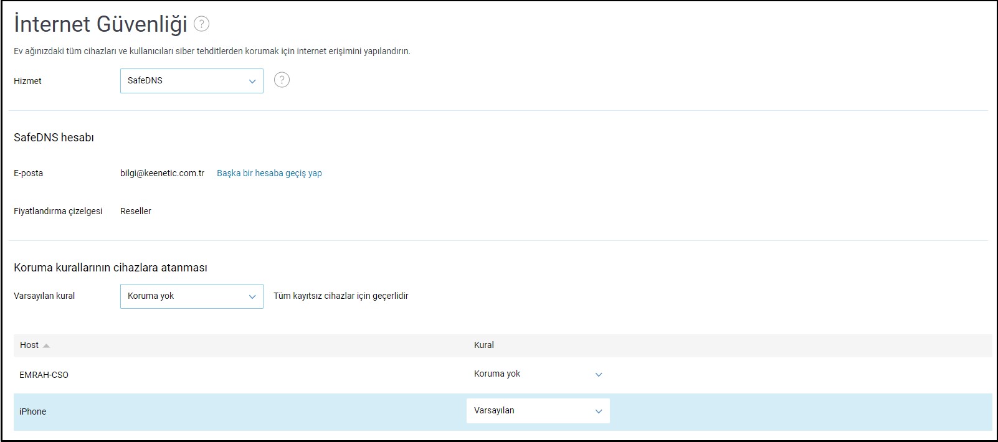
Task: Click the Hizmet field label
Action: 27,81
